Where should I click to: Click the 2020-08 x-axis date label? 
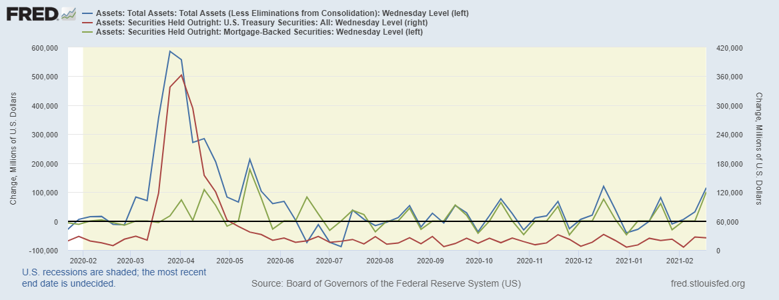tap(379, 260)
